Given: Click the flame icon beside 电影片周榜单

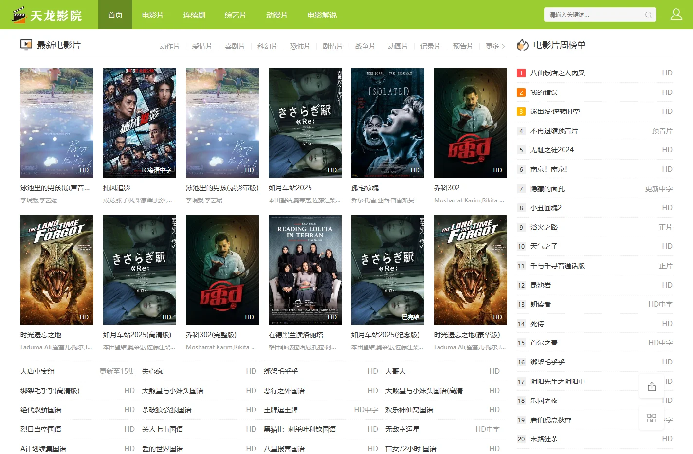Looking at the screenshot, I should (x=523, y=45).
